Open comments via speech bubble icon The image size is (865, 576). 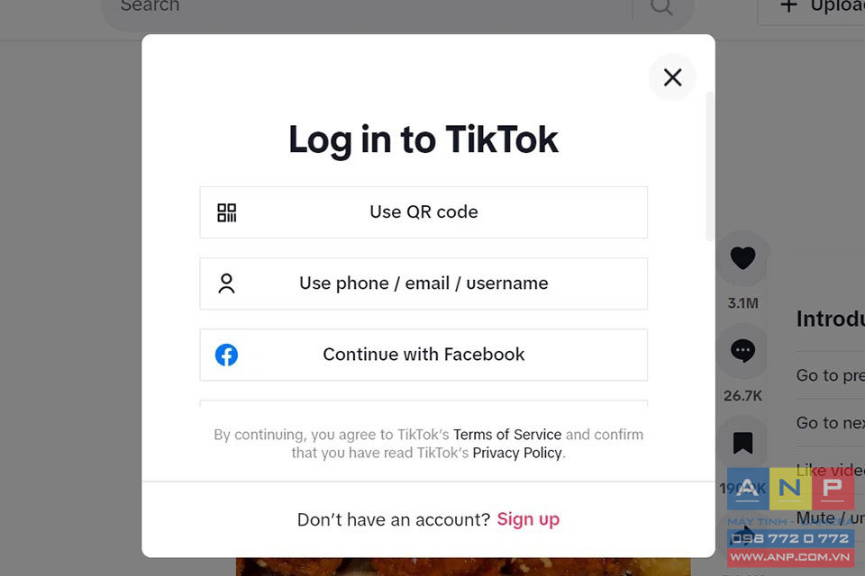coord(742,351)
